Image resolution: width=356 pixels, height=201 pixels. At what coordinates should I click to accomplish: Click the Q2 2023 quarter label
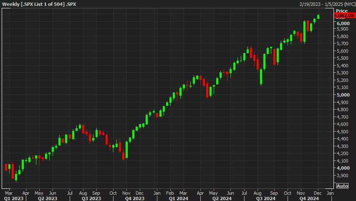[48, 198]
